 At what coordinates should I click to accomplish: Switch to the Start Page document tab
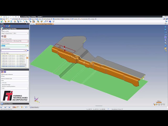(32, 24)
